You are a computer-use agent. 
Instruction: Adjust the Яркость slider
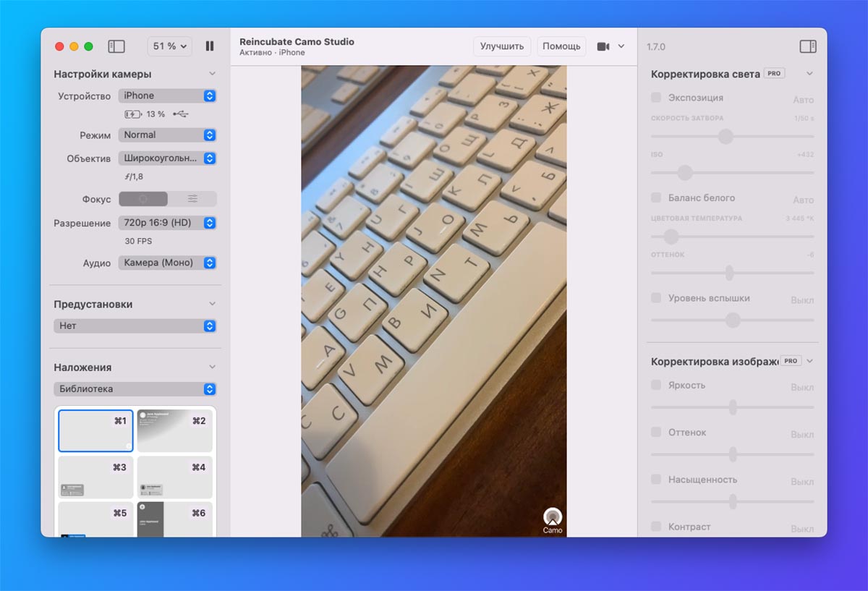732,407
